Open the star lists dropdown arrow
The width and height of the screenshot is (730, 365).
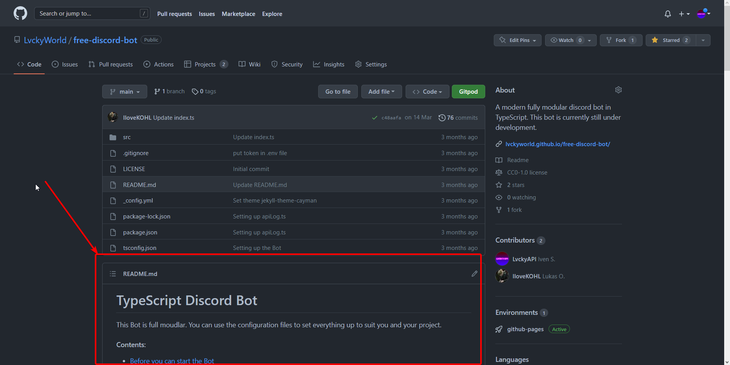[x=703, y=40]
